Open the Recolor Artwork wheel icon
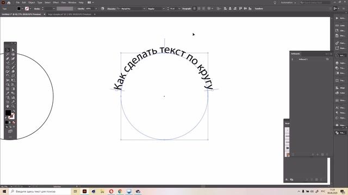Image resolution: width=348 pixels, height=195 pixels. pos(102,9)
